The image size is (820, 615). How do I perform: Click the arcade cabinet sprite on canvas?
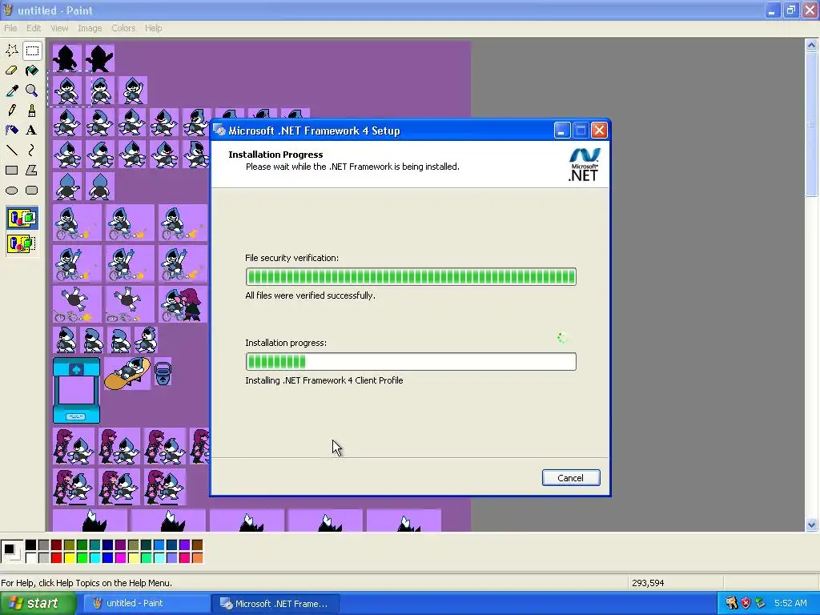click(x=76, y=390)
